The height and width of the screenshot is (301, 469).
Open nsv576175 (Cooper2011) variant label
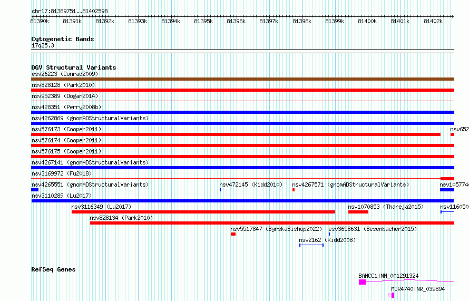[66, 151]
